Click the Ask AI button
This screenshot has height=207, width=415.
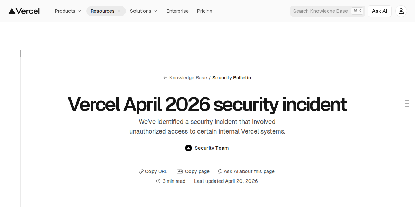click(379, 11)
